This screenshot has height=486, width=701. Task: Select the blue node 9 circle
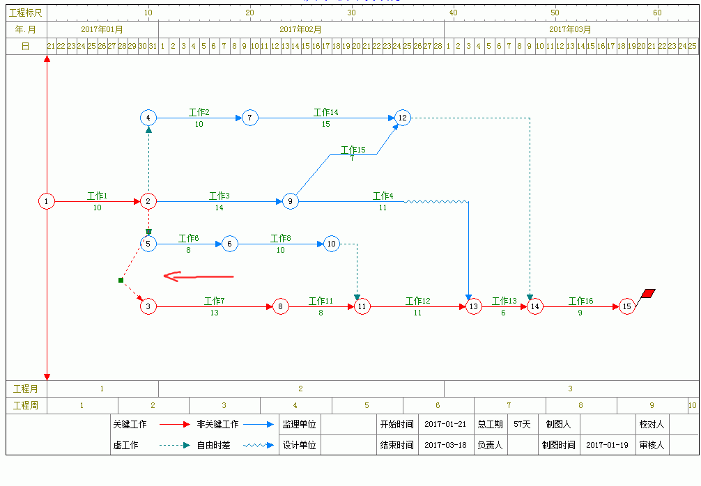290,201
